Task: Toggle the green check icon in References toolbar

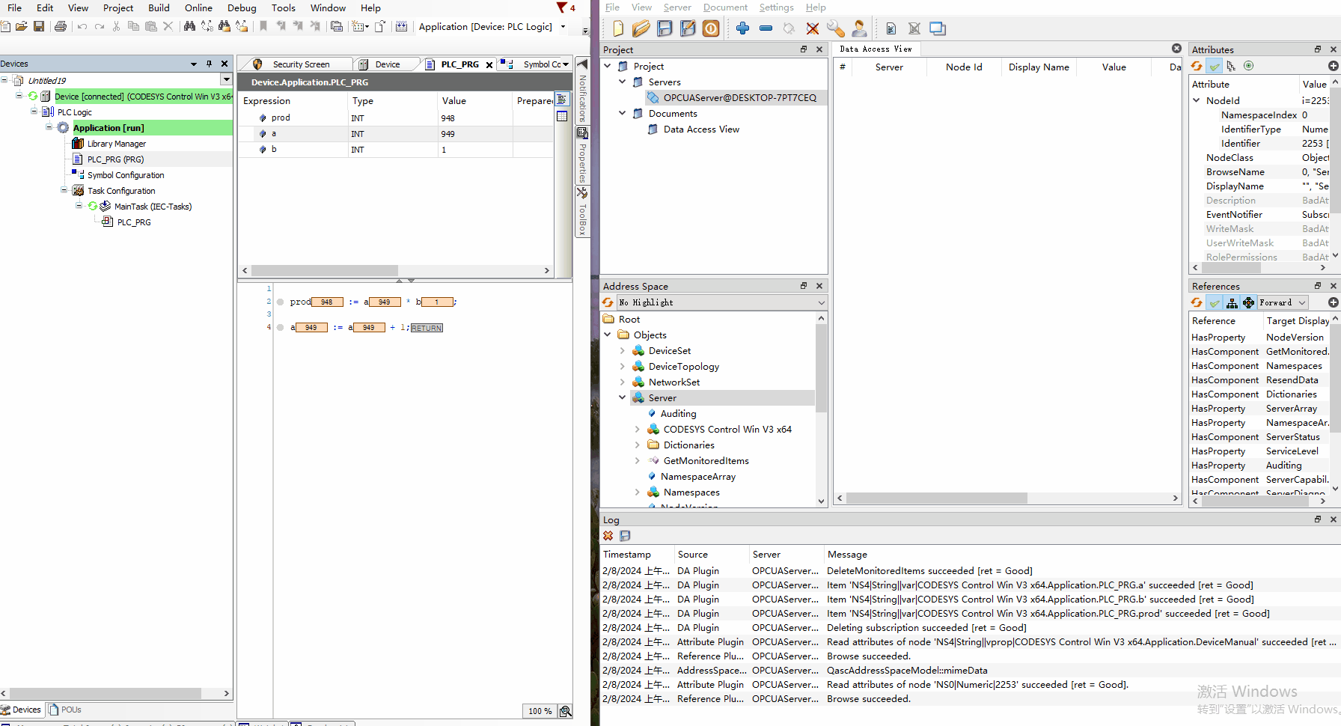Action: (x=1215, y=302)
